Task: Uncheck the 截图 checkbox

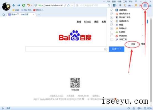Action: [x=112, y=25]
